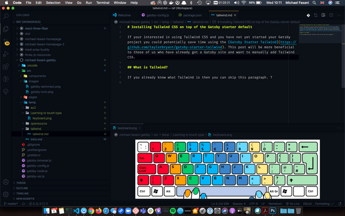Viewport: 345px width, 216px height.
Task: Open the Run menu
Action: tap(89, 2)
